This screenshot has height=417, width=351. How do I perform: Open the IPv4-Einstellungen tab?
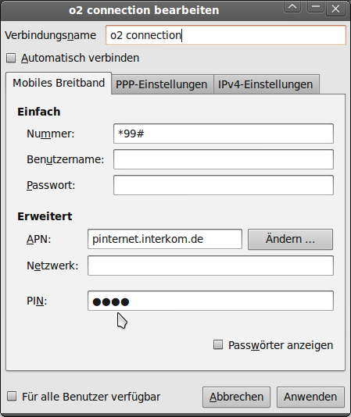(266, 84)
